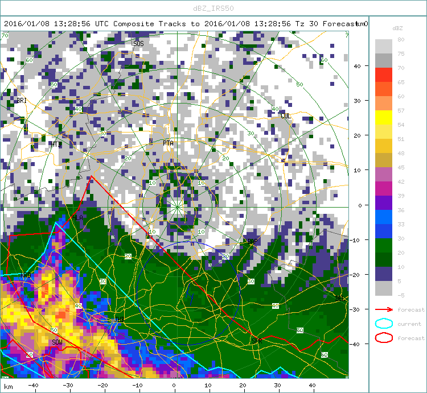Click the SPR station label
This screenshot has width=427, height=393.
pos(257,341)
